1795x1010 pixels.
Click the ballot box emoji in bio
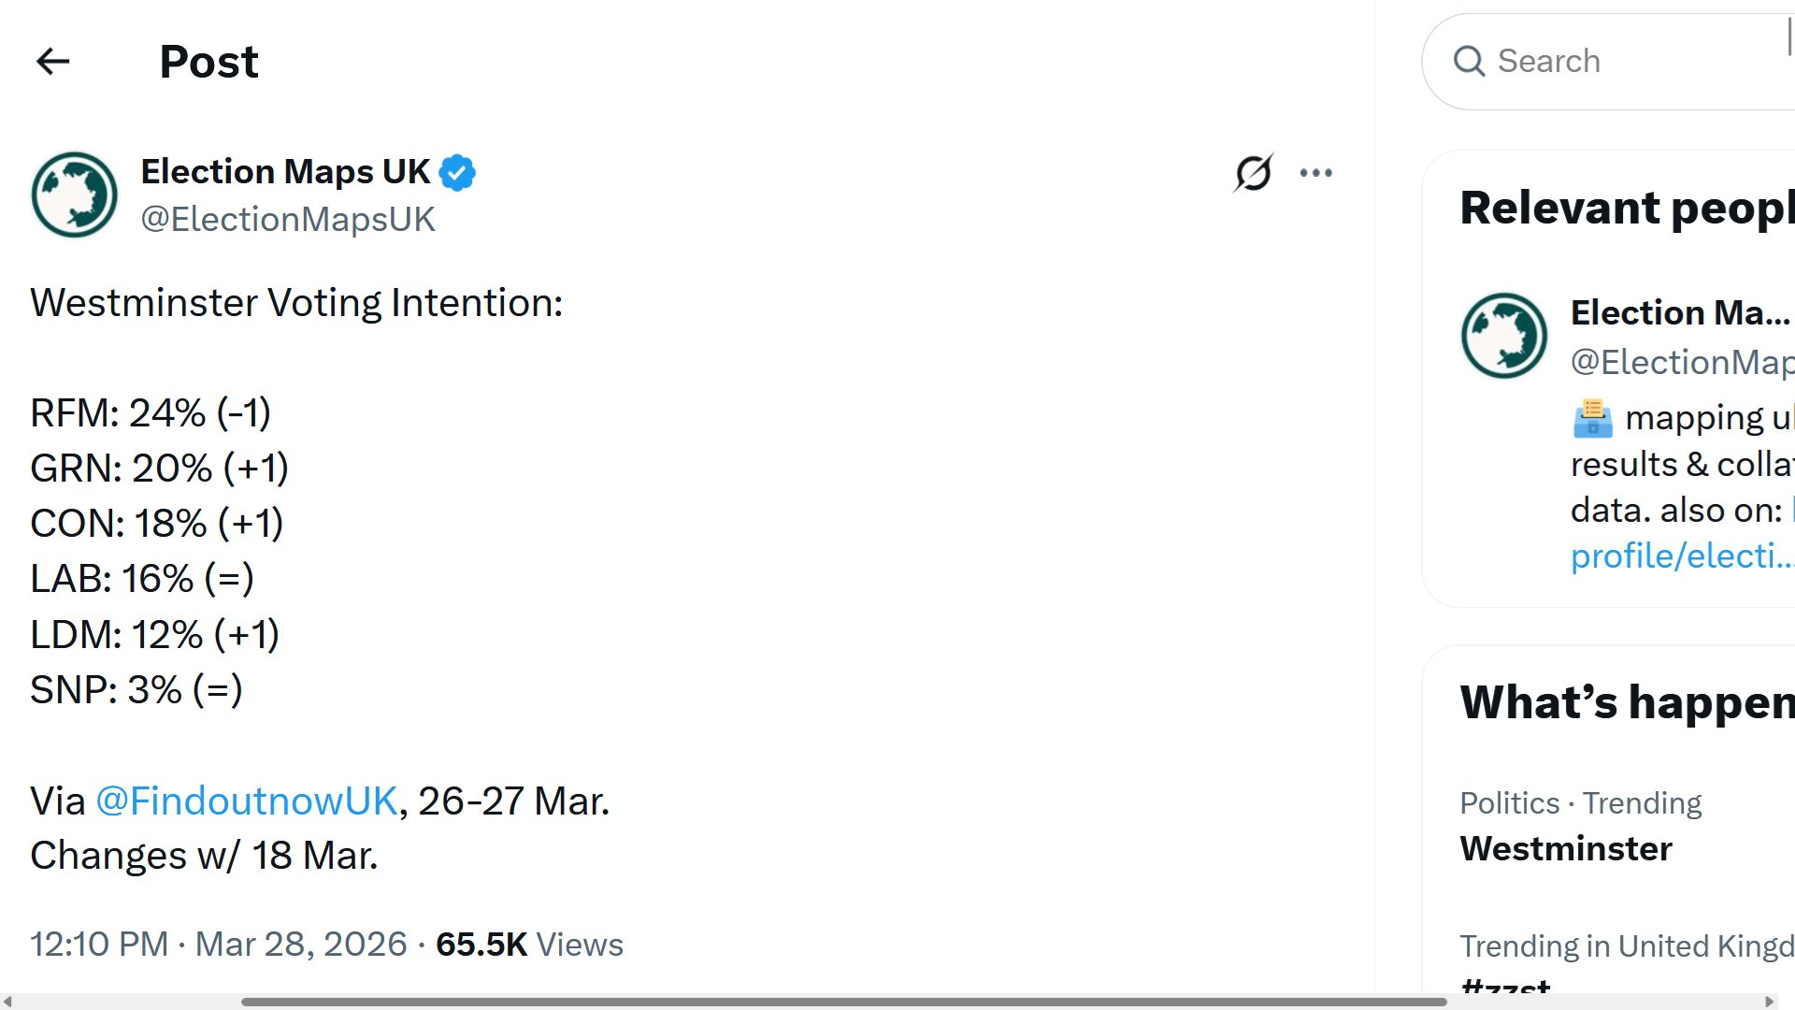click(x=1593, y=418)
